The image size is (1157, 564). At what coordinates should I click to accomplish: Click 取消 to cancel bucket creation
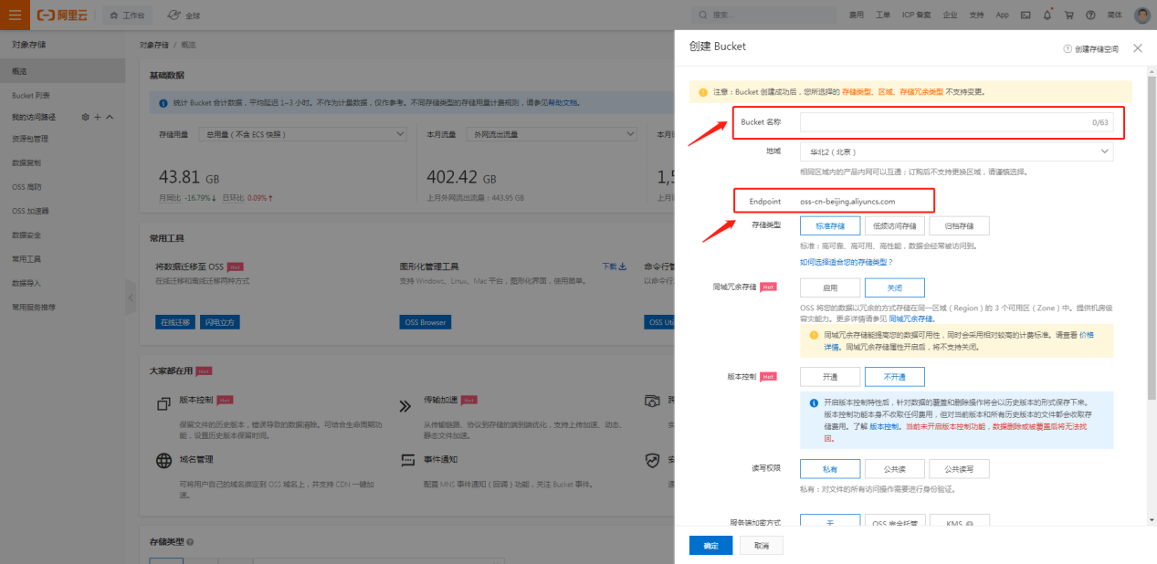point(762,546)
